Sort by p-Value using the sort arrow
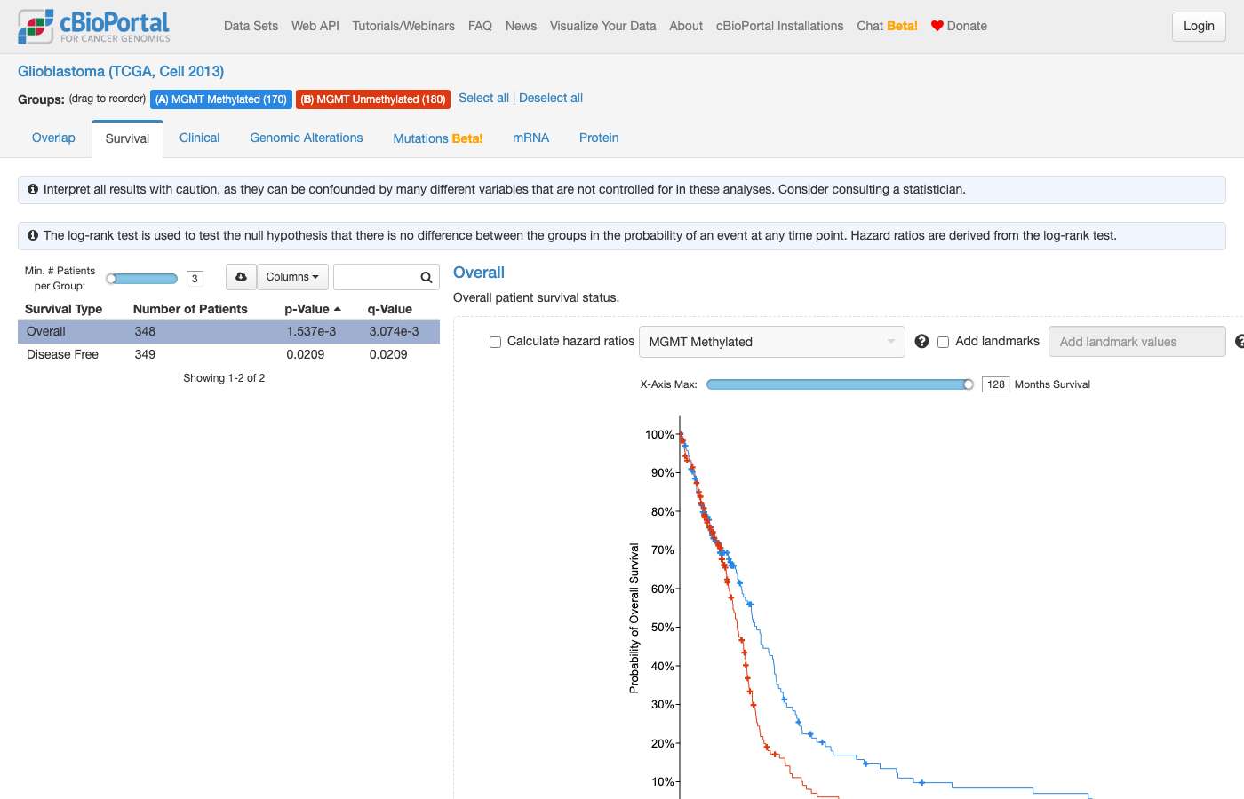 click(x=338, y=309)
